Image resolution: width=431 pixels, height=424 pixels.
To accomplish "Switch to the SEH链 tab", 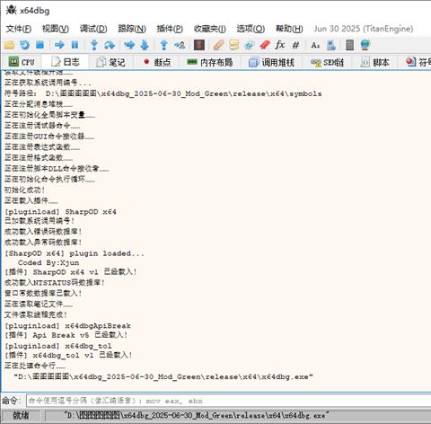I will (327, 62).
